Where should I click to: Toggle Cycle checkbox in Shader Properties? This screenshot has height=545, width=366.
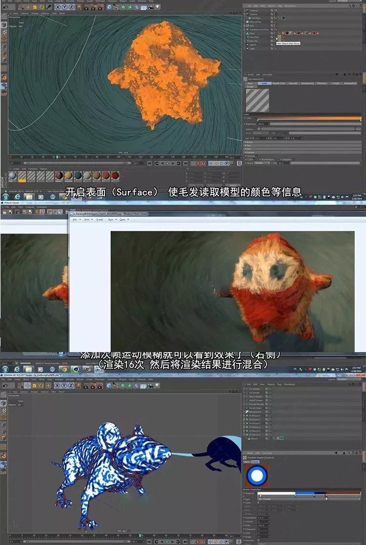(258, 503)
